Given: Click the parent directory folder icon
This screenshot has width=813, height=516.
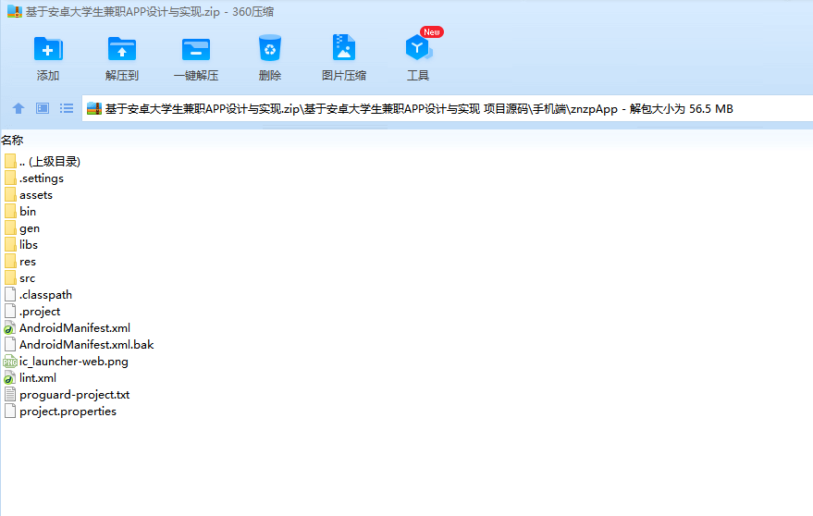Looking at the screenshot, I should click(10, 161).
